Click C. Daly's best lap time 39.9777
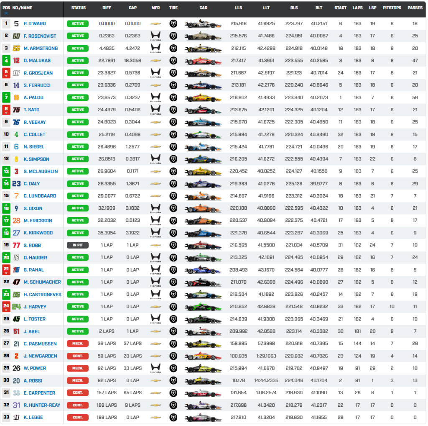The width and height of the screenshot is (428, 426). (x=319, y=184)
